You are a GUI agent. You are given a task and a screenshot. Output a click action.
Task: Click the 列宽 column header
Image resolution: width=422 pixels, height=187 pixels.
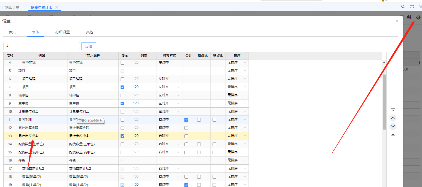coord(144,55)
